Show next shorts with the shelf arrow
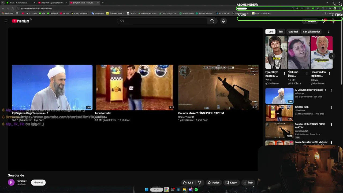343x193 pixels. click(x=332, y=56)
